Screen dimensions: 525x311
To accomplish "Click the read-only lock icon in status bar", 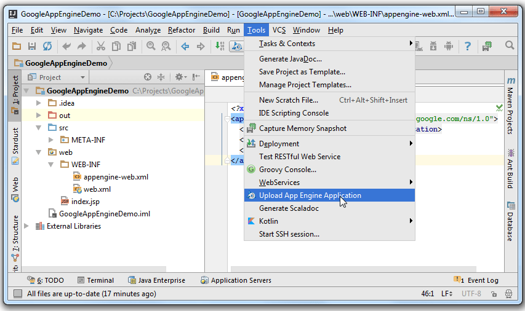I will [x=494, y=294].
